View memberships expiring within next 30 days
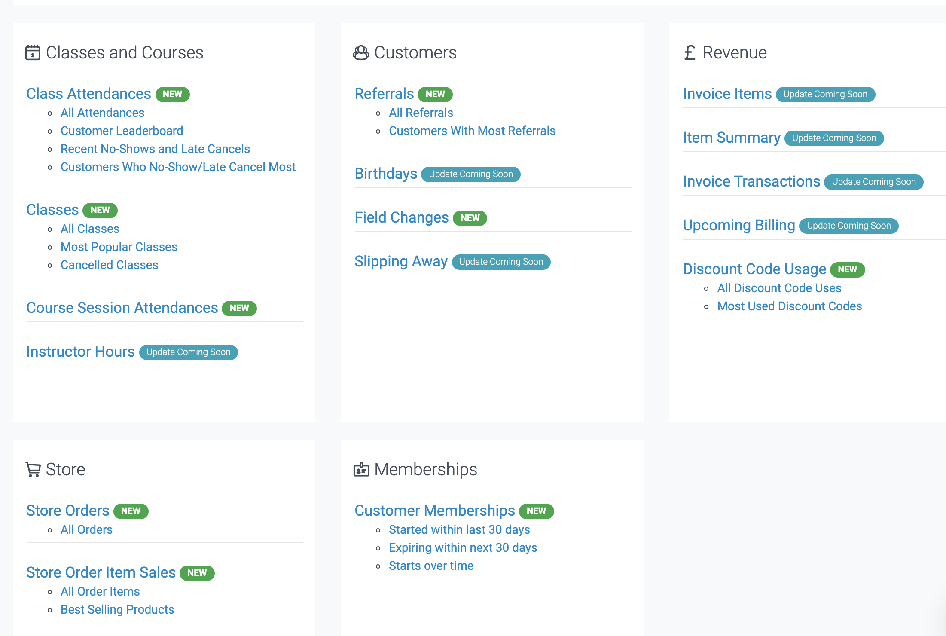Screen dimensions: 946x636 click(x=463, y=547)
